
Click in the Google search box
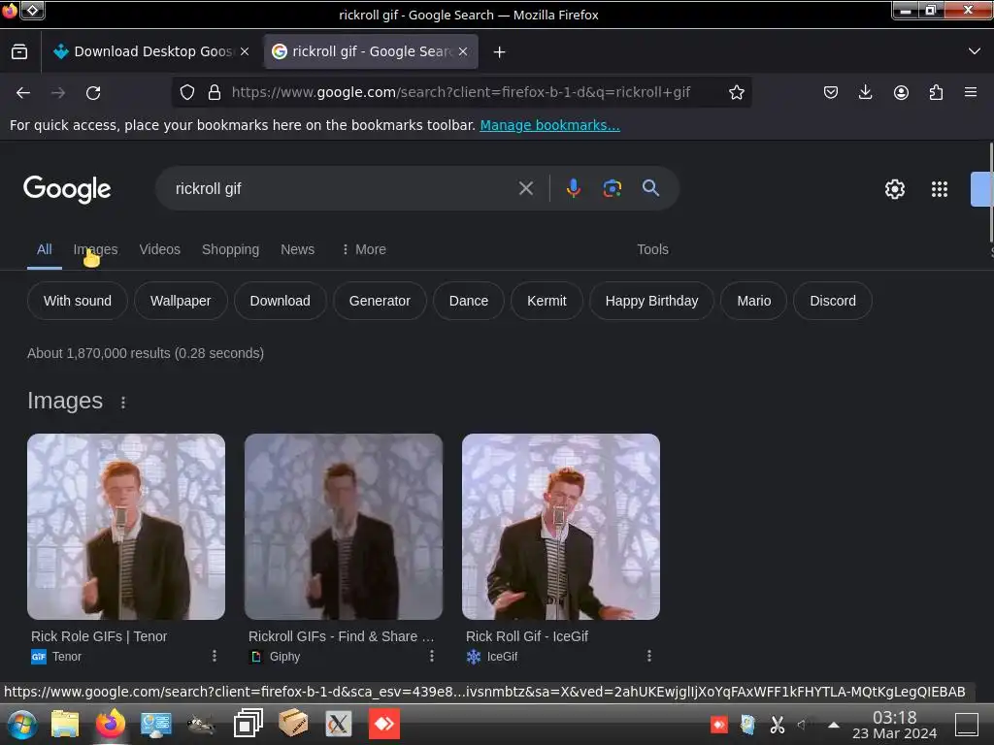(343, 189)
